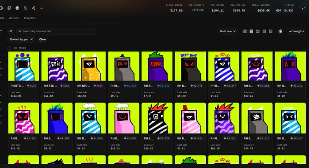Click the blue rarity rank #2,342 badge
The width and height of the screenshot is (309, 168).
tap(164, 86)
